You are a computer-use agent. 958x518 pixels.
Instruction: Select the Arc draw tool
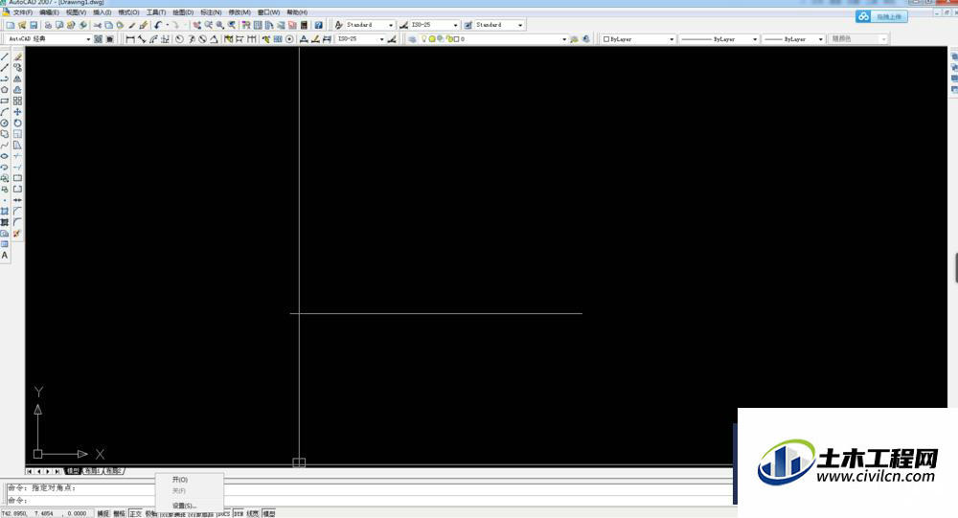(x=5, y=112)
